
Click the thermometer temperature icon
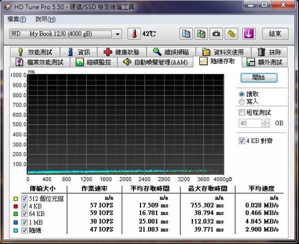click(134, 34)
